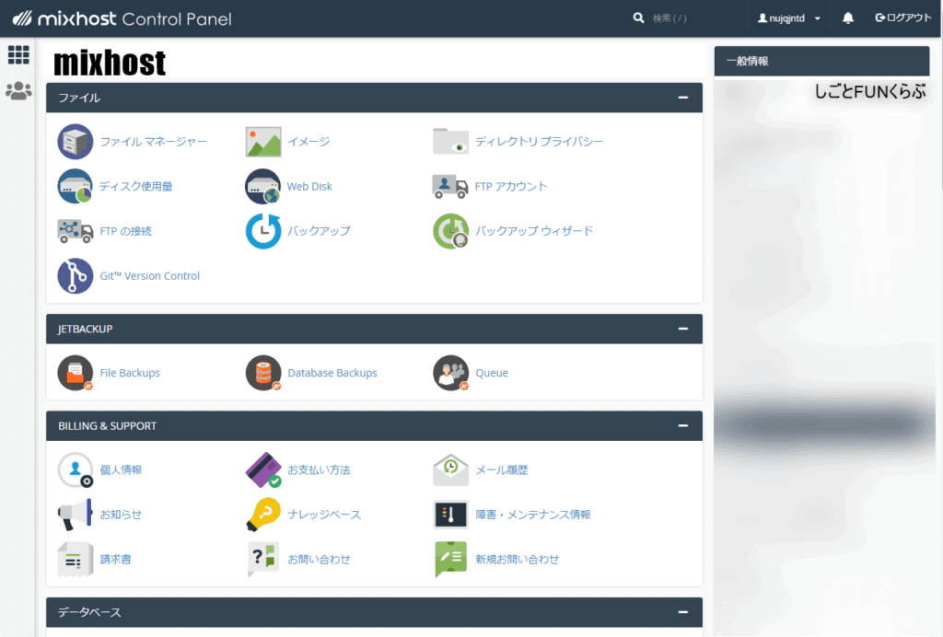Screen dimensions: 943x637
Task: Click the large mixhost brand logo
Action: coord(110,64)
